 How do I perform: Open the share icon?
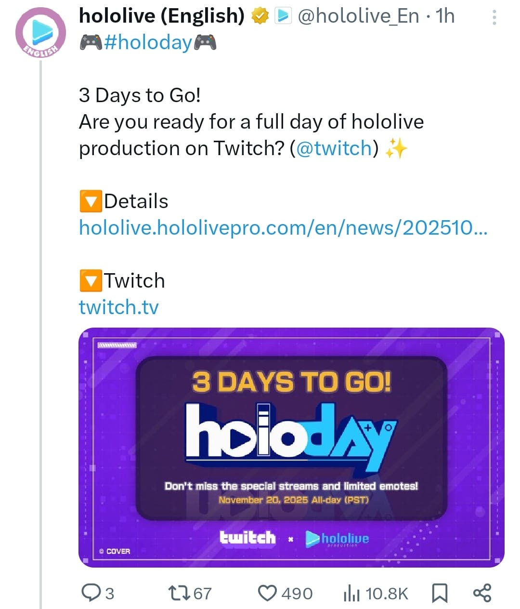click(x=482, y=593)
